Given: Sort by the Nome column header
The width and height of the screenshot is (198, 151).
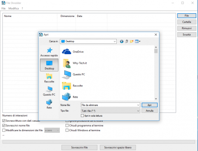Looking at the screenshot, I should (x=30, y=16).
